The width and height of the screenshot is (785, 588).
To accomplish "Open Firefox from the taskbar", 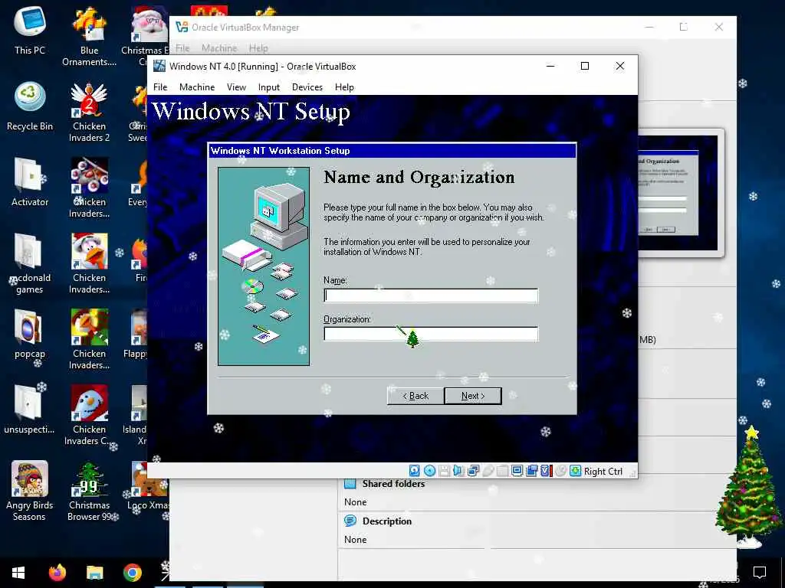I will 57,573.
